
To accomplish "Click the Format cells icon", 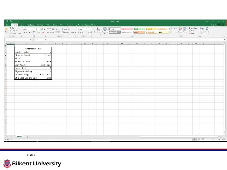I will point(185,29).
